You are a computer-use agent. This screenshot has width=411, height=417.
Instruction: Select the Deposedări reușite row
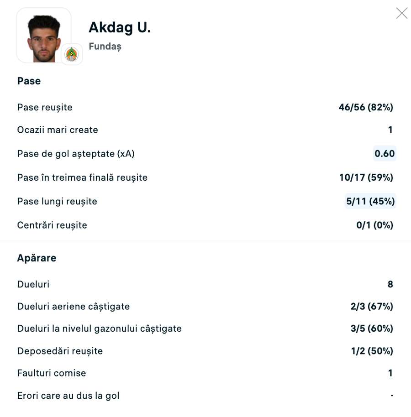(x=205, y=351)
